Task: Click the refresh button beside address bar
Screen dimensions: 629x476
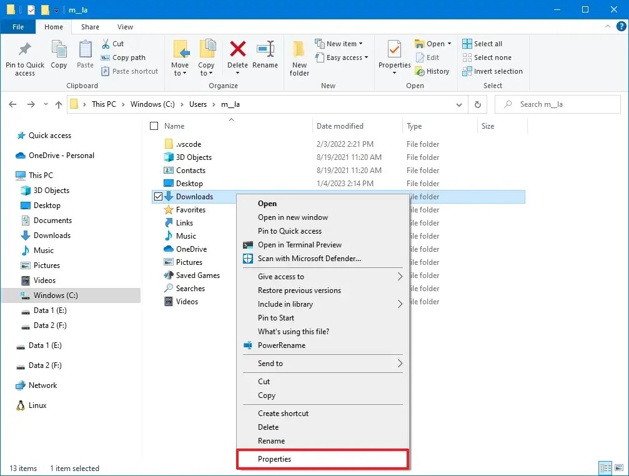Action: tap(477, 104)
